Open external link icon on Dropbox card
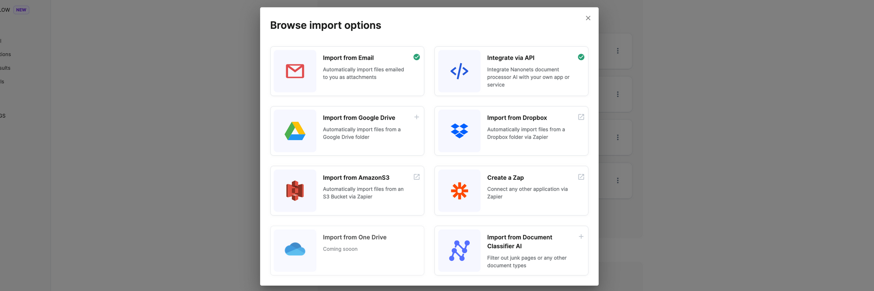 pyautogui.click(x=581, y=117)
